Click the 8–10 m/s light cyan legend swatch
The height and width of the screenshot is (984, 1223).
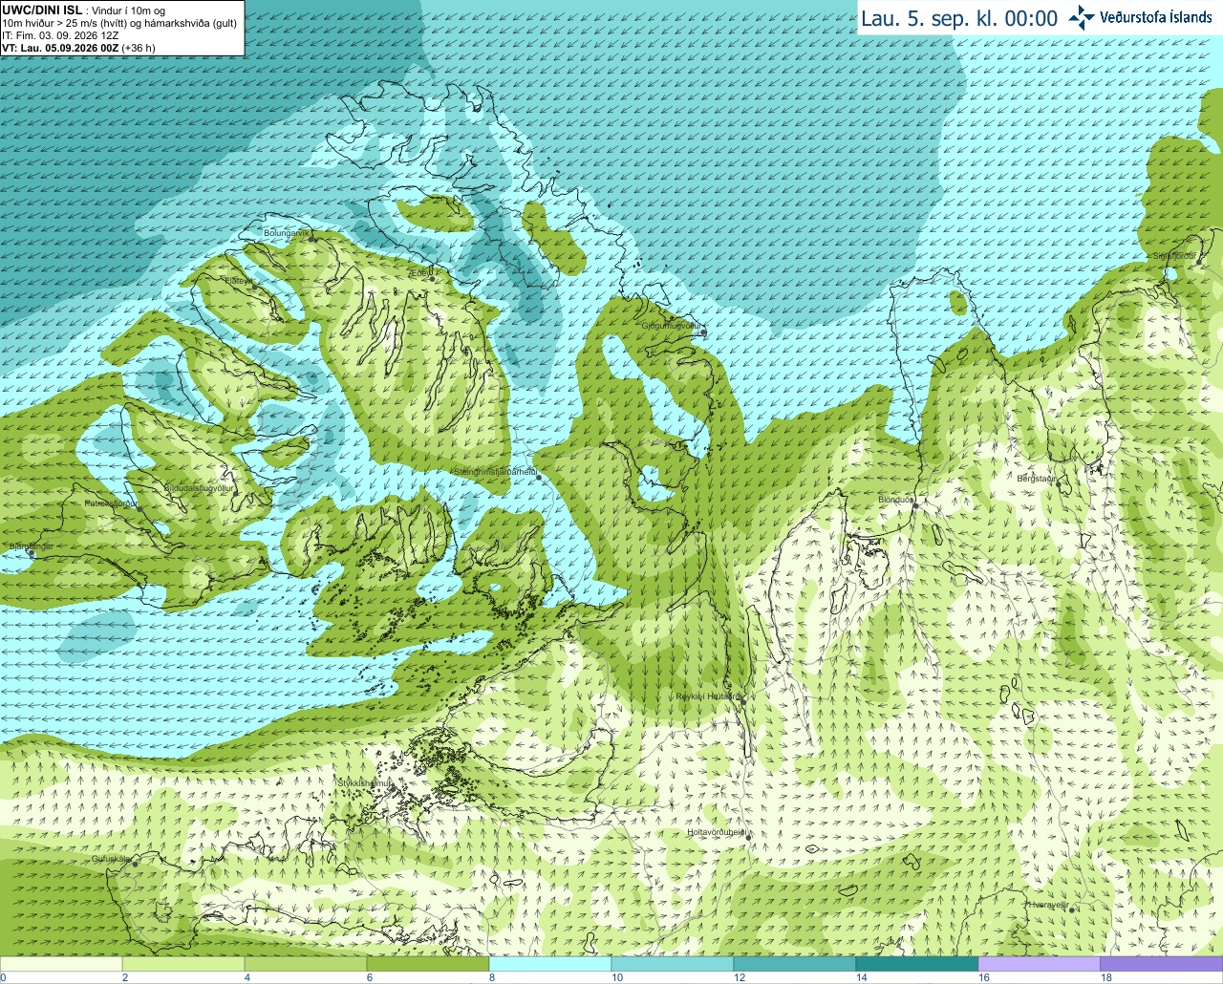coord(550,964)
